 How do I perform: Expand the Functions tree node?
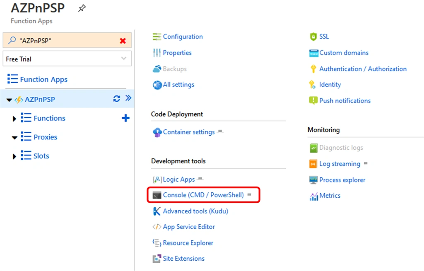(14, 119)
